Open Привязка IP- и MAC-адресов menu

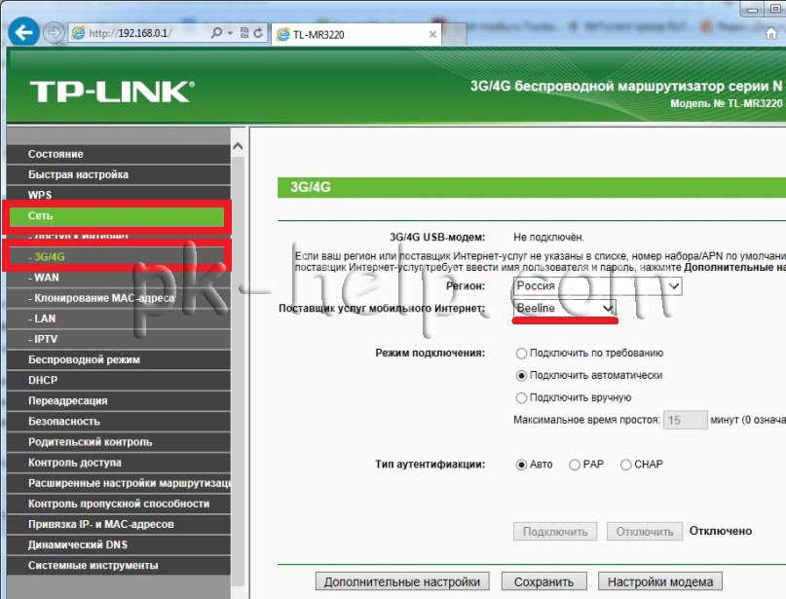119,524
